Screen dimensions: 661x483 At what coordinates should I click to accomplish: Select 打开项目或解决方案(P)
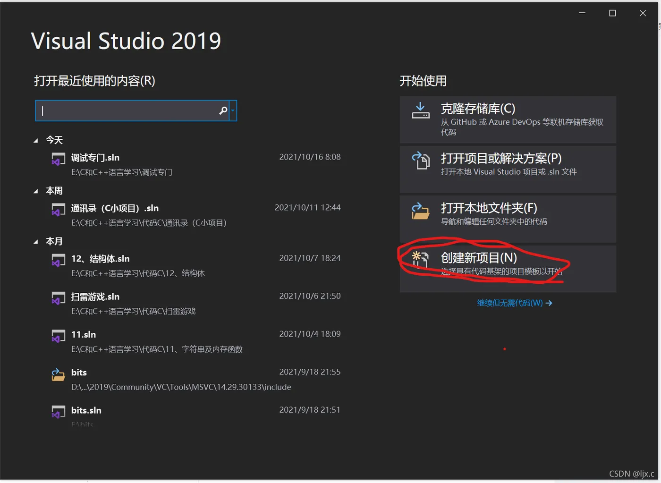508,169
